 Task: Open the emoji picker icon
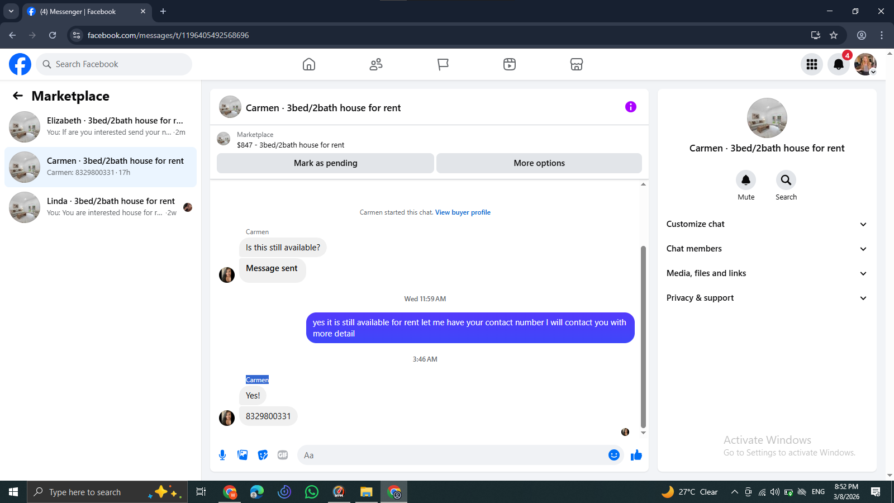(x=614, y=455)
